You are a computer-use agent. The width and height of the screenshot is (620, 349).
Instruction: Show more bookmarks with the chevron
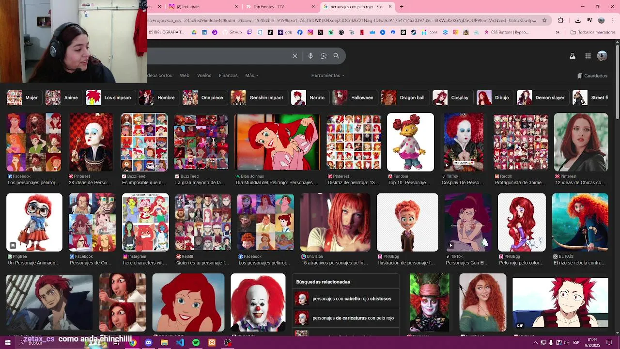[x=558, y=32]
